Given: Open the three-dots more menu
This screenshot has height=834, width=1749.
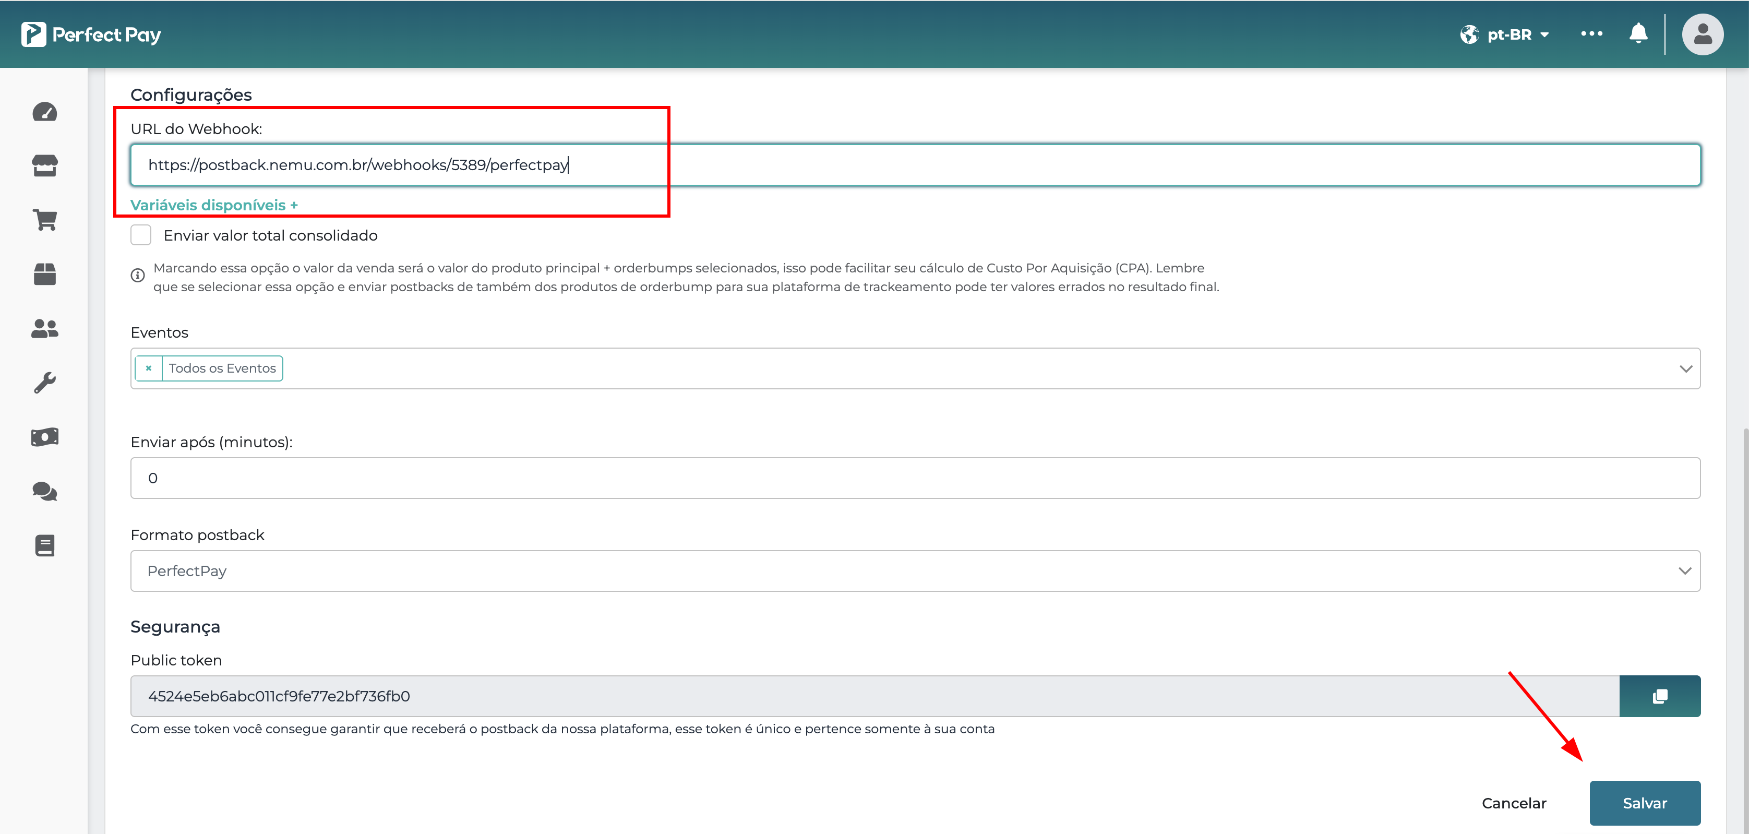Looking at the screenshot, I should 1591,33.
